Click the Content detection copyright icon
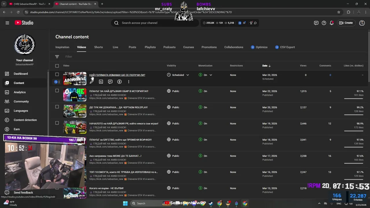The width and height of the screenshot is (370, 208). (x=7, y=120)
